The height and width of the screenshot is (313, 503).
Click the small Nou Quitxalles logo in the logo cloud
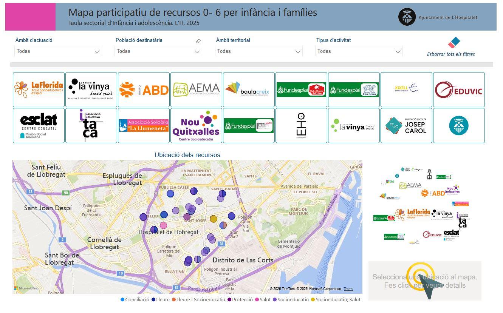(x=452, y=190)
